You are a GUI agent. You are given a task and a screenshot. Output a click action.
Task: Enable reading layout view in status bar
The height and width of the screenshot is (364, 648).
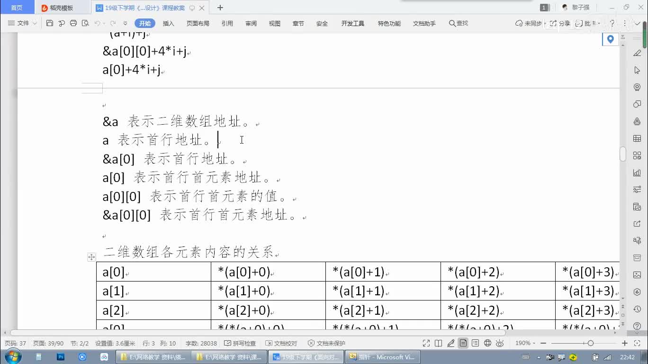[439, 343]
